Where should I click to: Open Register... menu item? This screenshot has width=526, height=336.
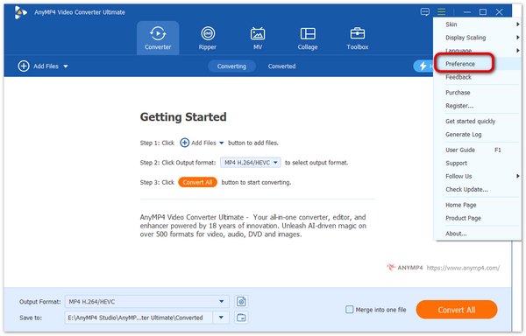[x=476, y=106]
